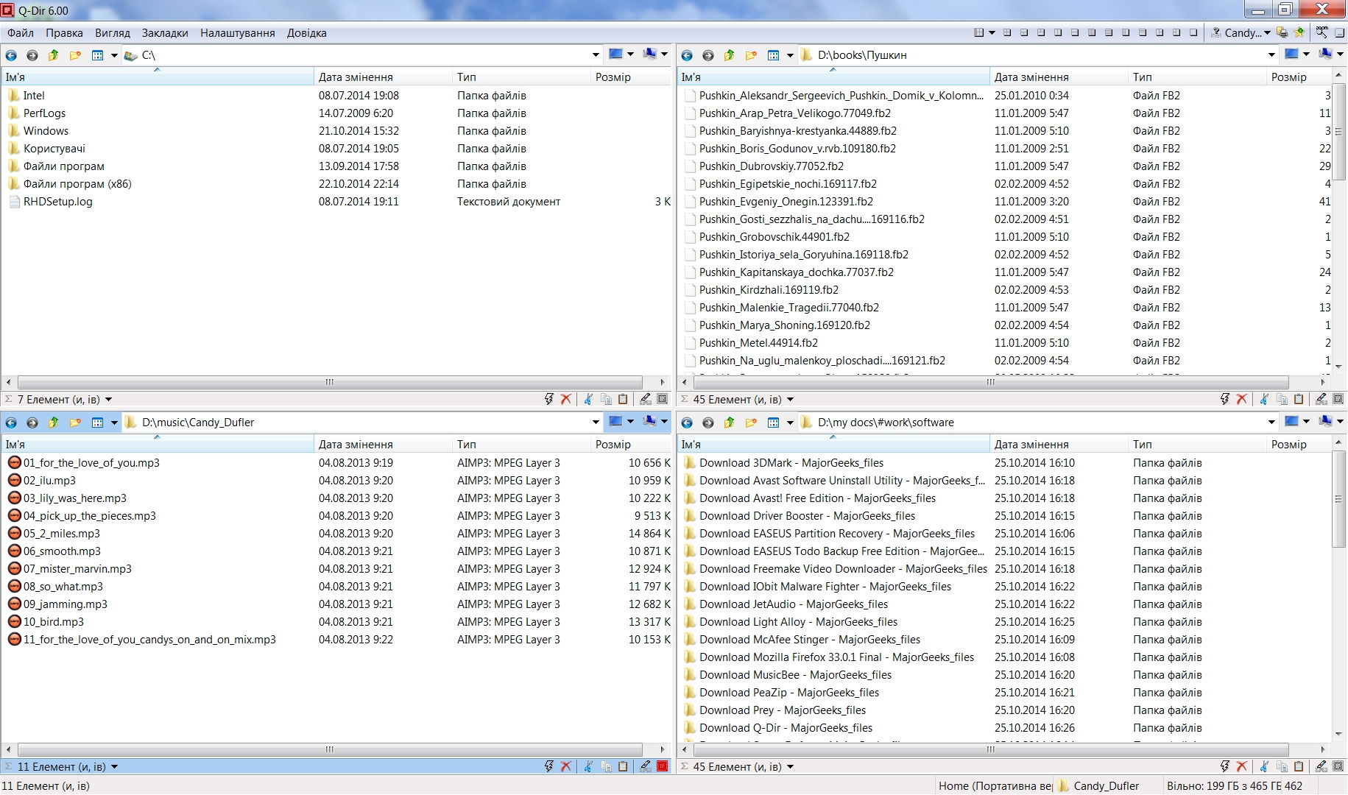
Task: Click rename pencil icon in software pane status bar
Action: coord(1321,766)
